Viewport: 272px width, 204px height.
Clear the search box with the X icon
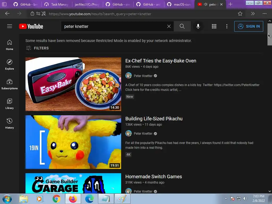[169, 26]
